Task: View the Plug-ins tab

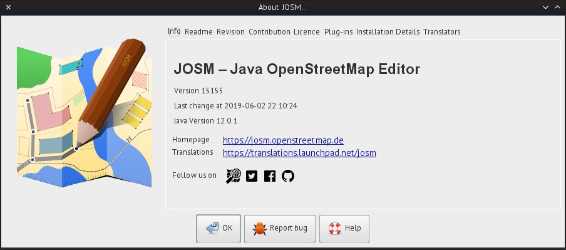Action: [x=339, y=32]
